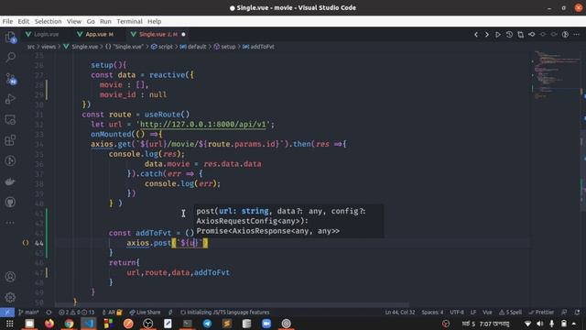Open changes (compare) icon in editor toolbar
The width and height of the screenshot is (586, 330).
point(520,35)
